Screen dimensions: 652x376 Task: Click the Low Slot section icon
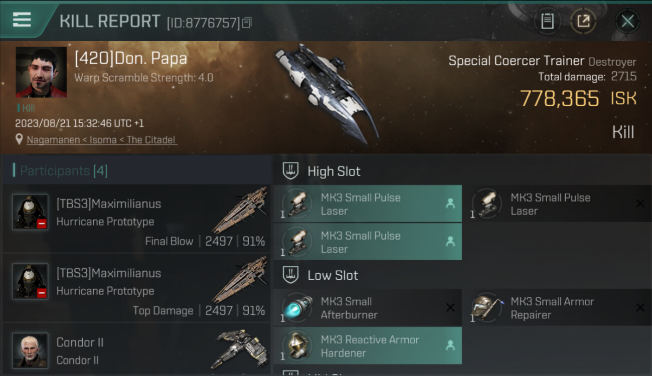pos(291,275)
